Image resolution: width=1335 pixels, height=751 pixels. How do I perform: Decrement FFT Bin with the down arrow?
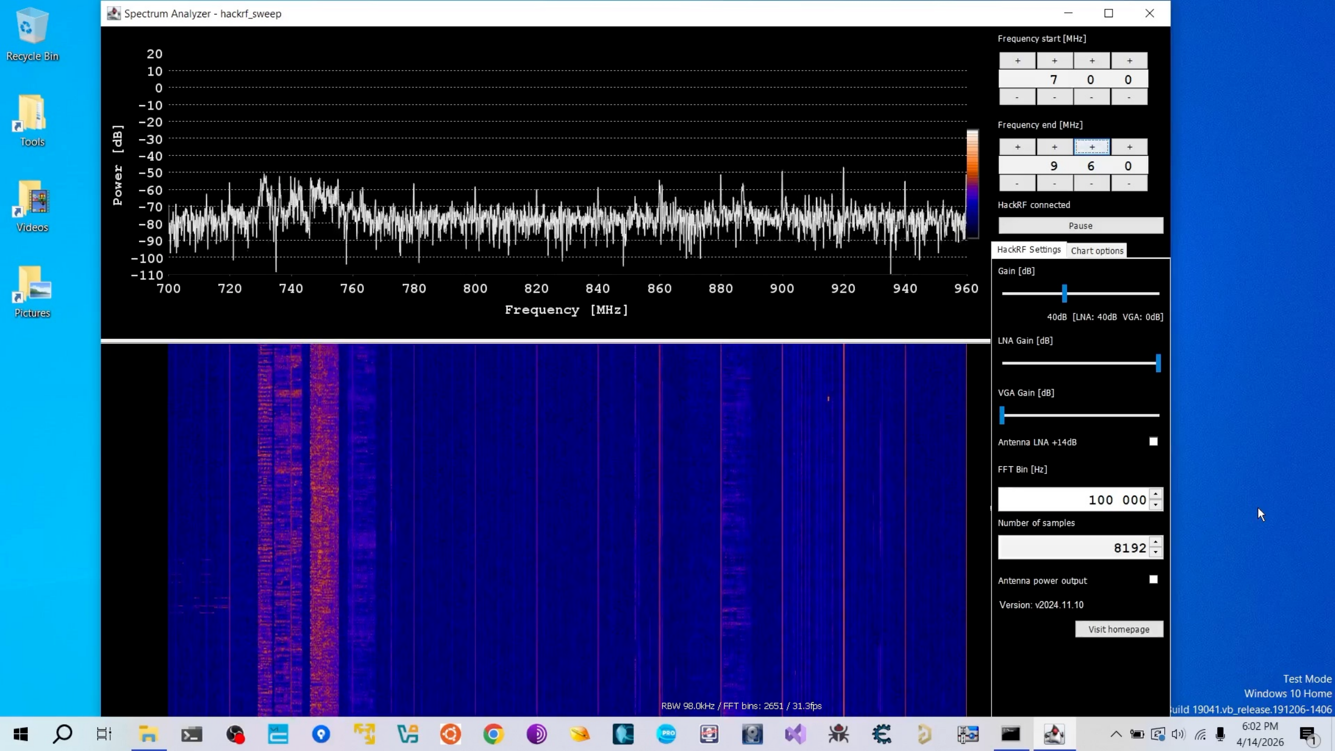tap(1156, 505)
